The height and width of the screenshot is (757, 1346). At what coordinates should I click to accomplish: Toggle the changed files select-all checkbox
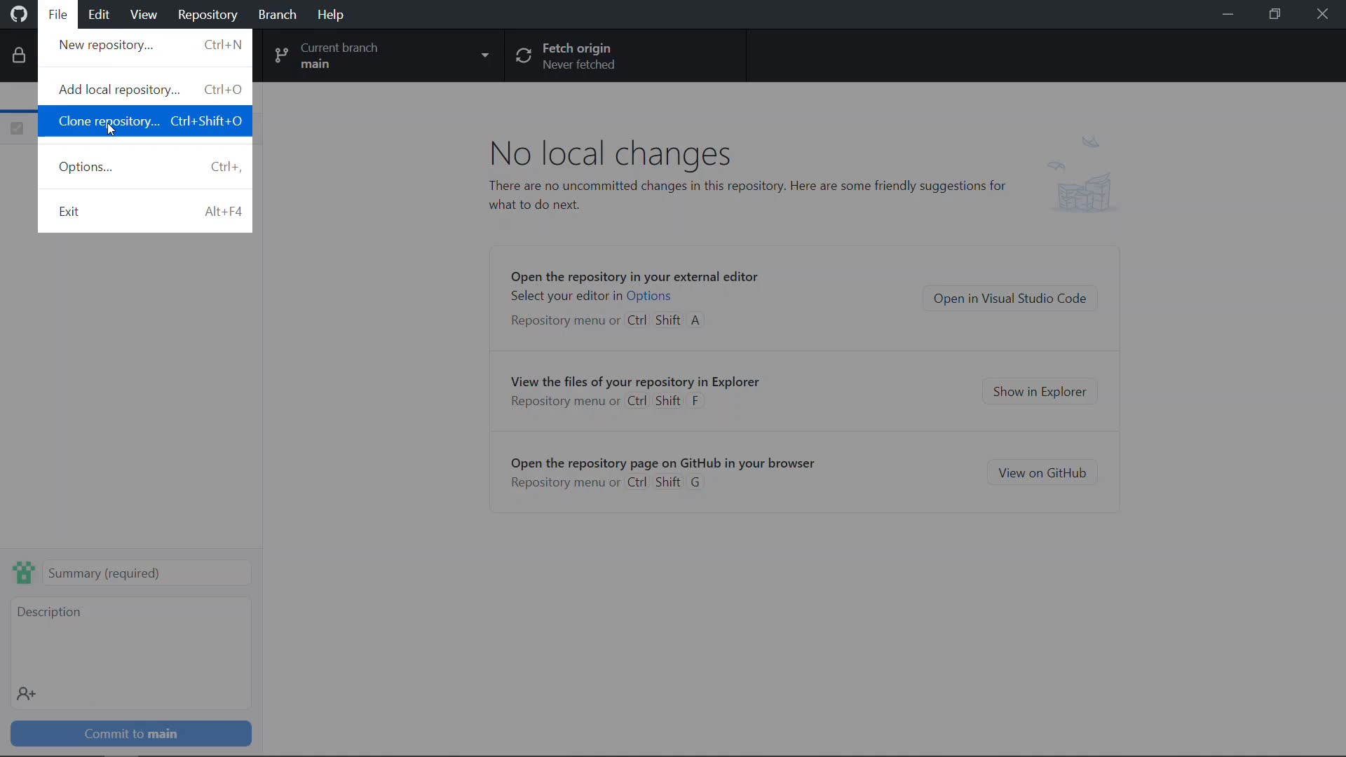click(x=18, y=128)
